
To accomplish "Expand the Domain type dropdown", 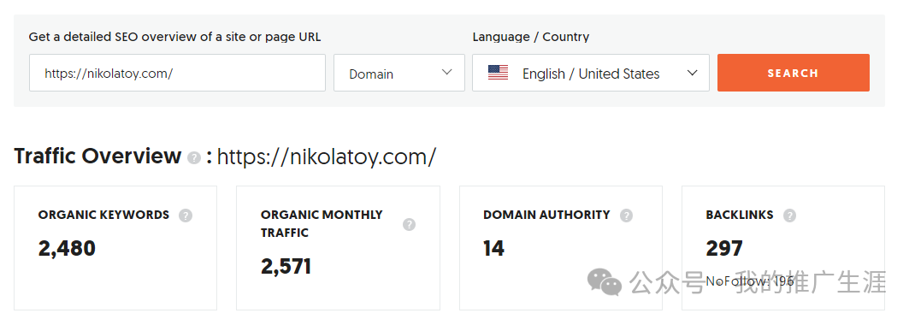I will tap(399, 73).
